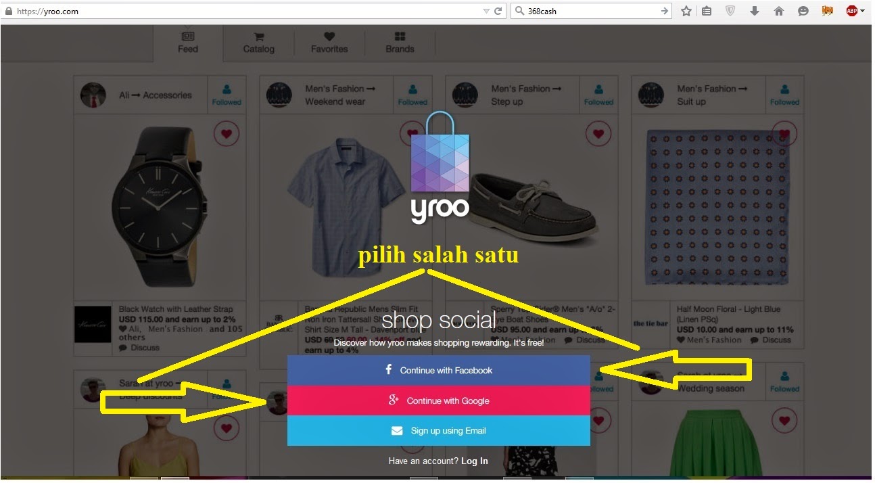875x483 pixels.
Task: Click the Log In link
Action: tap(475, 461)
